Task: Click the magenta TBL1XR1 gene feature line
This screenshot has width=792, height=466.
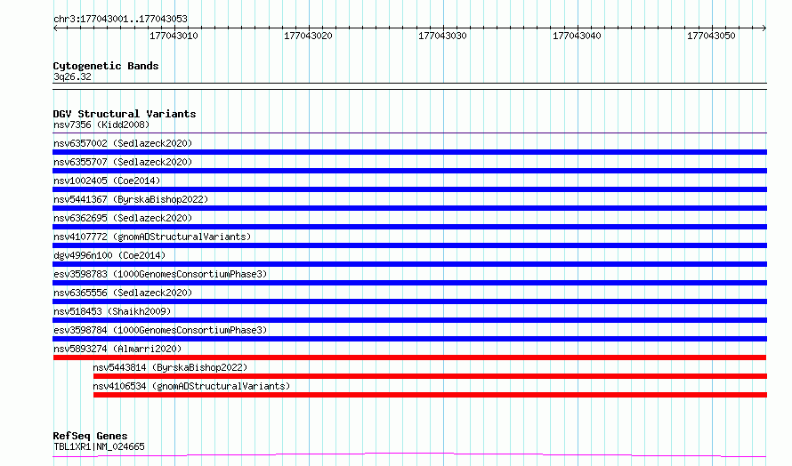Action: click(x=409, y=455)
